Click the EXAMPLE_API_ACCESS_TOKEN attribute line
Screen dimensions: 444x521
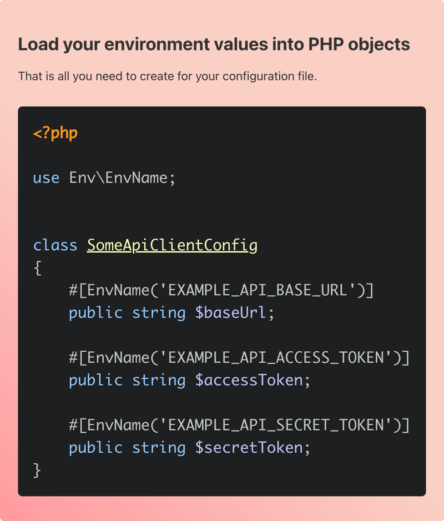(x=239, y=358)
